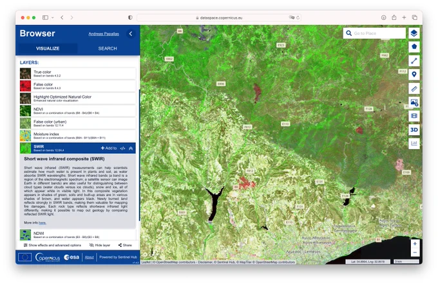Click Add to on the SWIR layer
Viewport: 438px width, 285px height.
[x=109, y=148]
